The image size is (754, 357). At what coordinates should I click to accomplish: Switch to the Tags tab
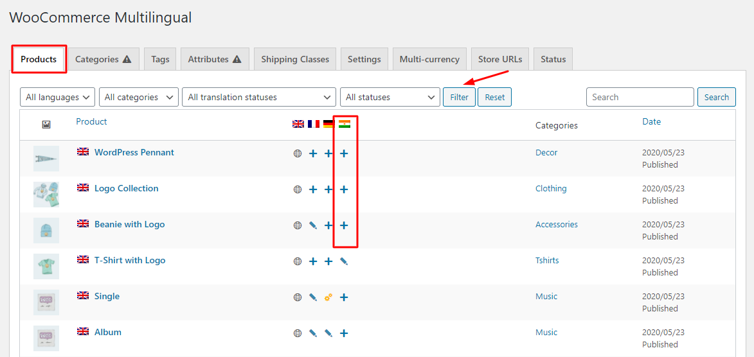click(x=160, y=59)
